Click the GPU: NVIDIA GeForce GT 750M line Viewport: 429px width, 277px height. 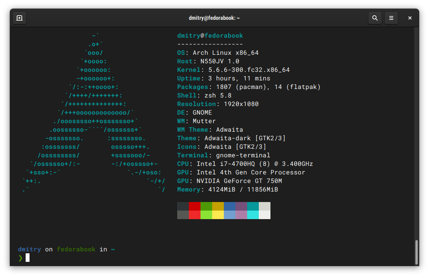click(x=230, y=181)
